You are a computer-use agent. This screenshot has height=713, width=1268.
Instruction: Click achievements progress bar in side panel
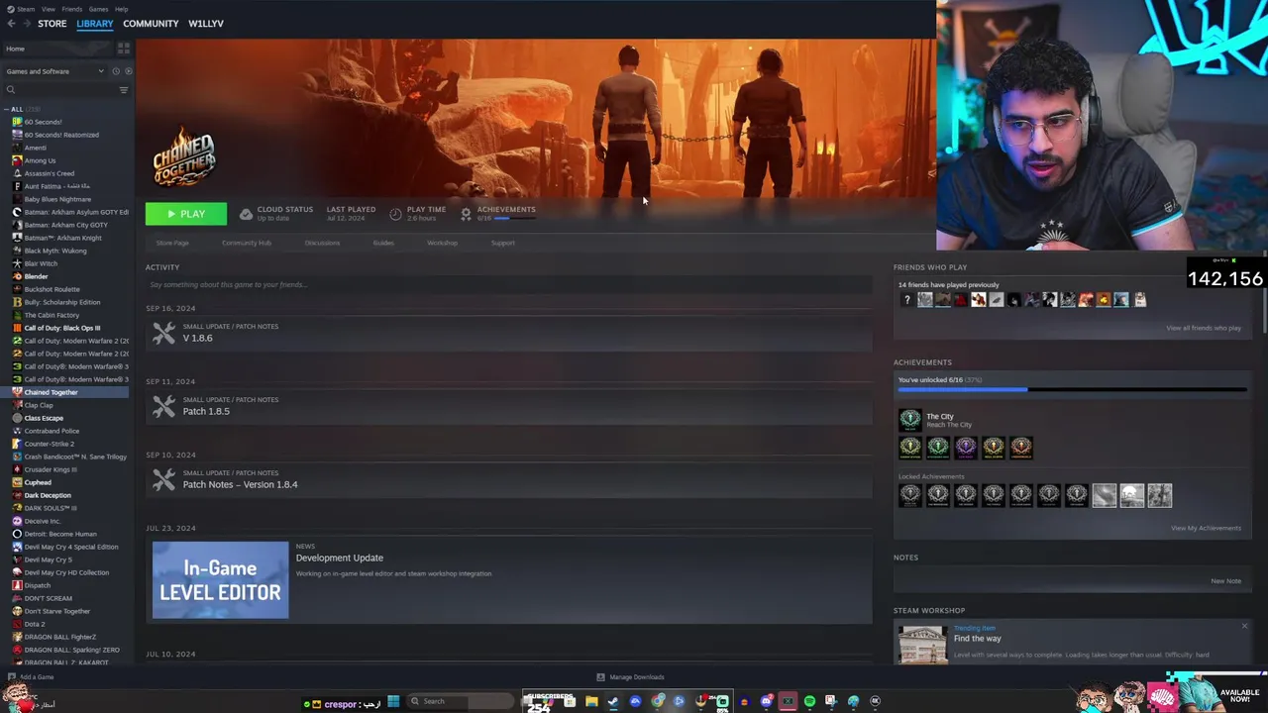coord(1072,390)
